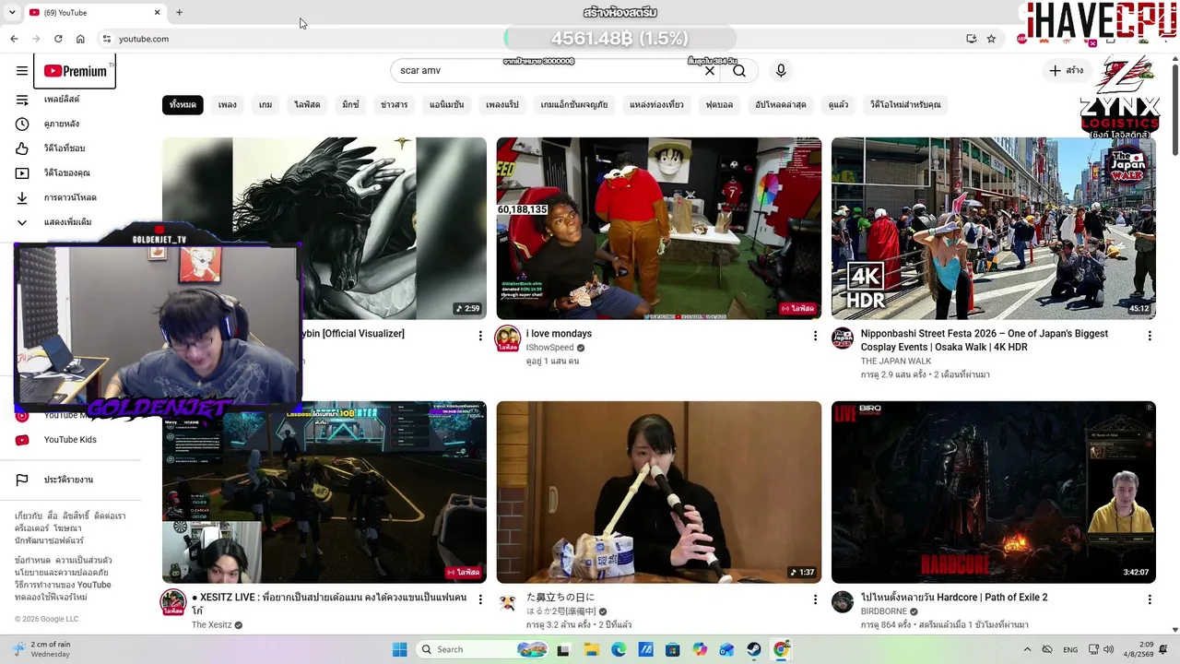Select the ทั้งหมด filter chip
Viewport: 1180px width, 664px height.
point(183,104)
